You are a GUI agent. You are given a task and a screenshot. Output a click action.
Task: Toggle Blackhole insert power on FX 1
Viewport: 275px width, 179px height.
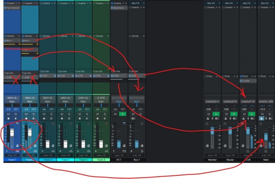pos(112,8)
